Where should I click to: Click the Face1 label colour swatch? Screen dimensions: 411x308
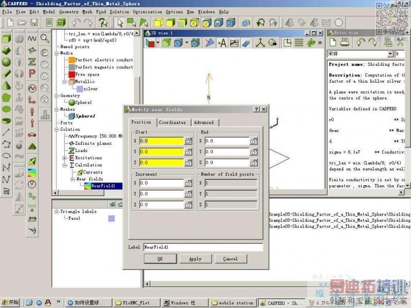coord(111,219)
